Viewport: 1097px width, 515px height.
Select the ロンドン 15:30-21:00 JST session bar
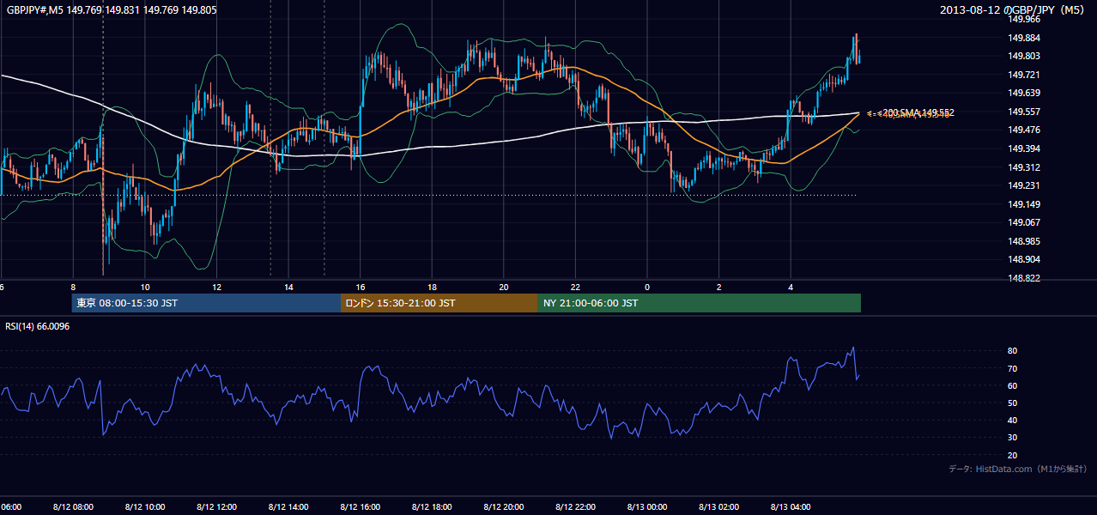439,303
